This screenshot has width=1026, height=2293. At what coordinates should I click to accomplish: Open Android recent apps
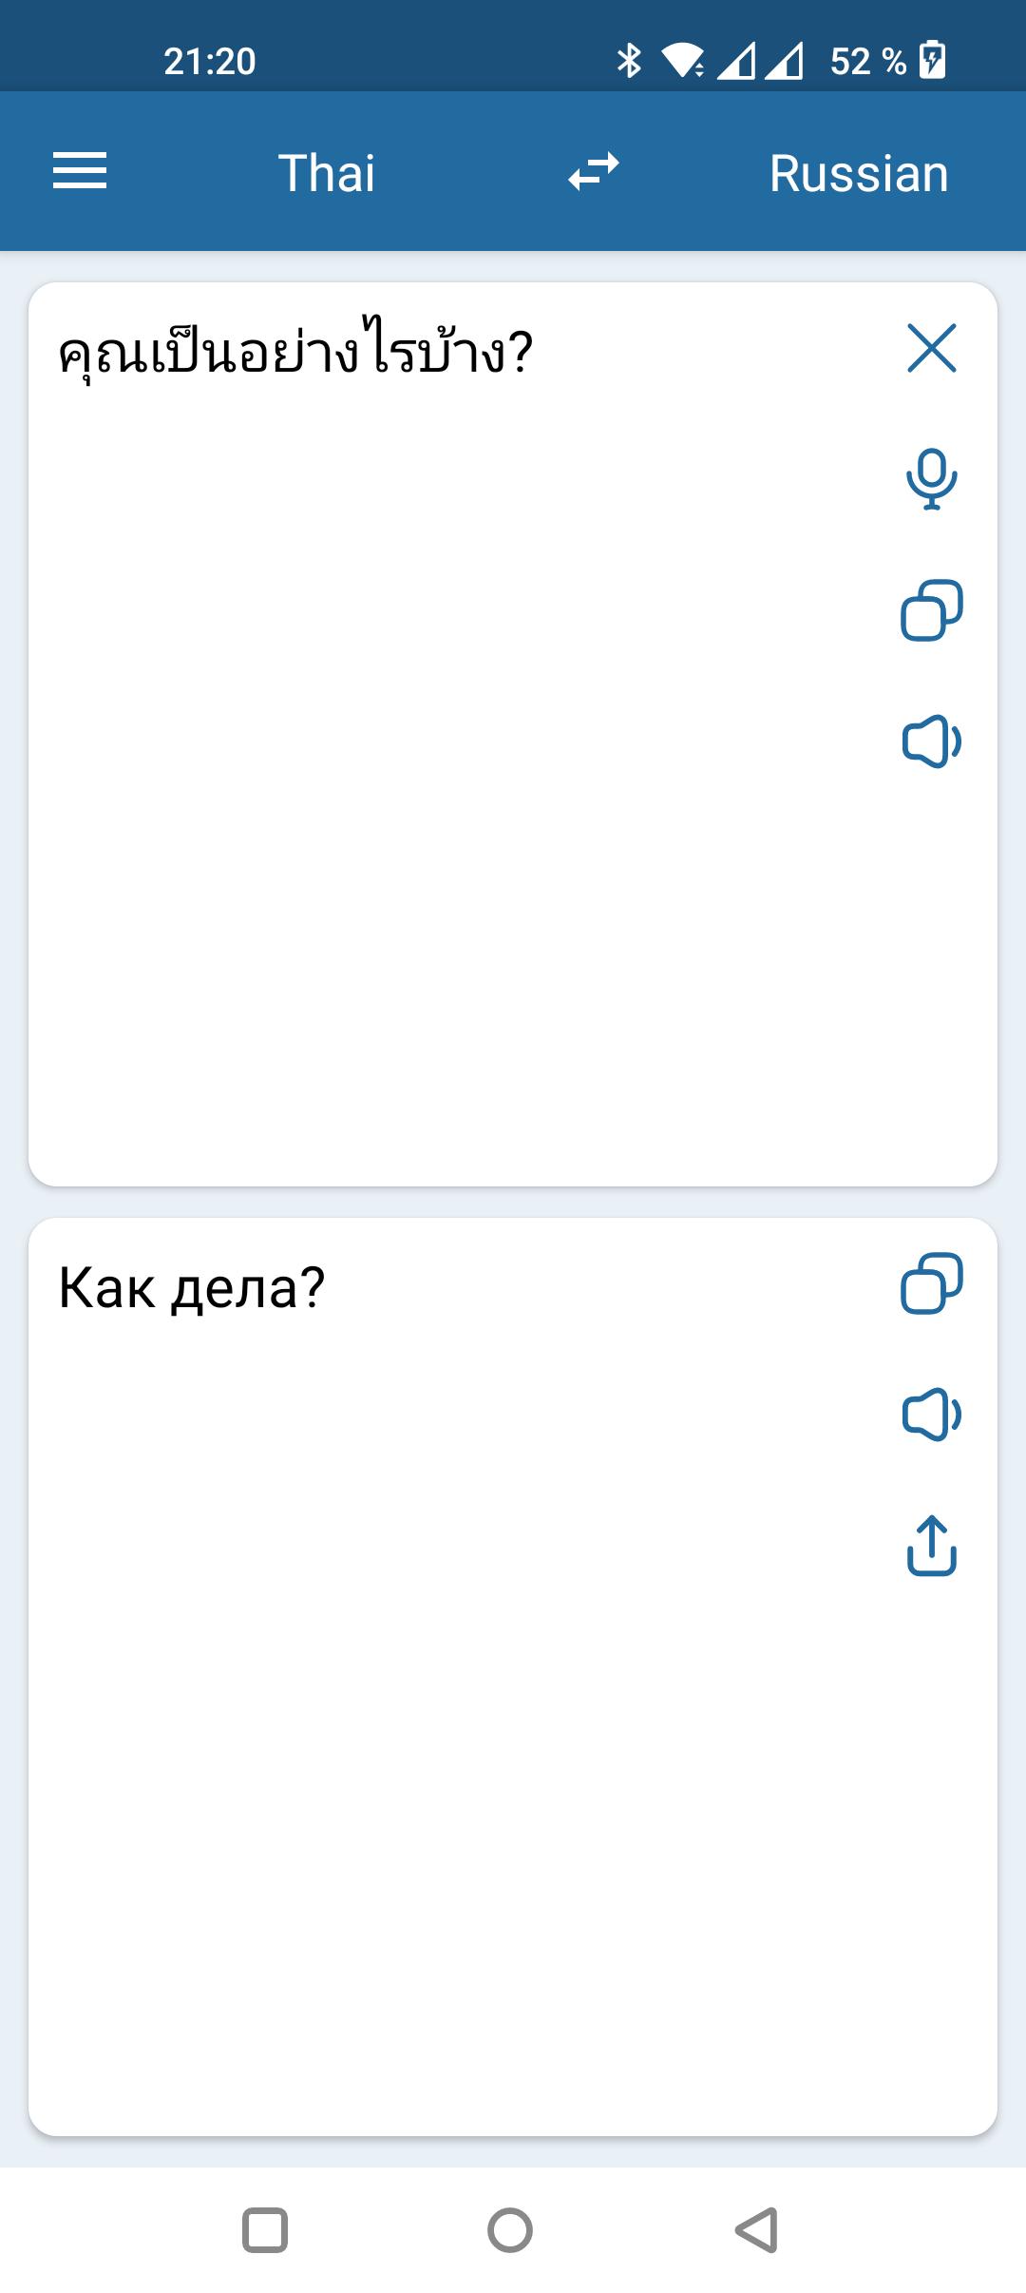coord(265,2230)
